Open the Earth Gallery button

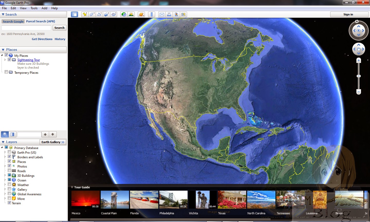click(x=53, y=142)
